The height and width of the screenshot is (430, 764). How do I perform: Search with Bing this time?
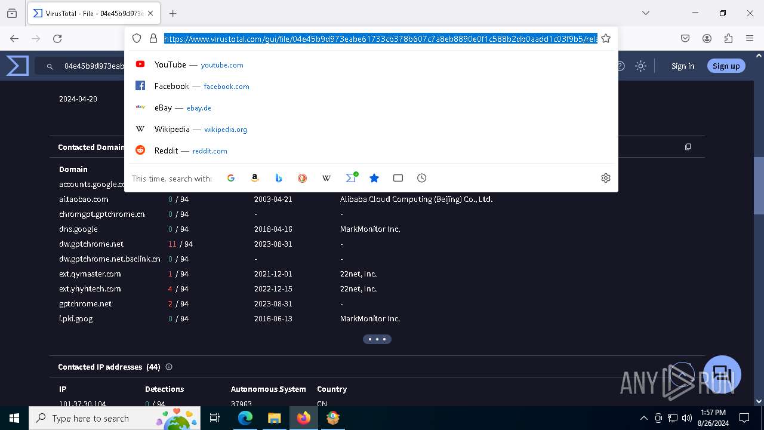pyautogui.click(x=279, y=178)
